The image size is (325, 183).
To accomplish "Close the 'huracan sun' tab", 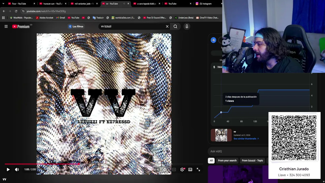I will (x=66, y=4).
